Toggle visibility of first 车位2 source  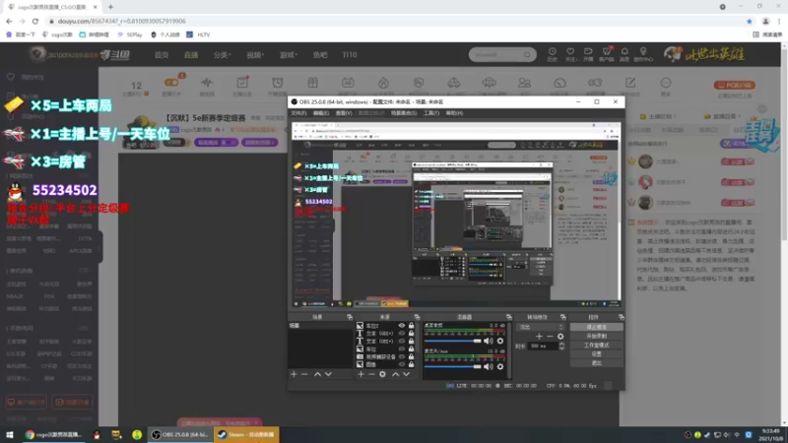[x=402, y=326]
